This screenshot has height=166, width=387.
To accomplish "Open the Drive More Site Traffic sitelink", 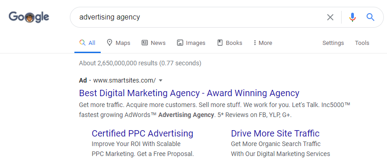I will (x=275, y=133).
